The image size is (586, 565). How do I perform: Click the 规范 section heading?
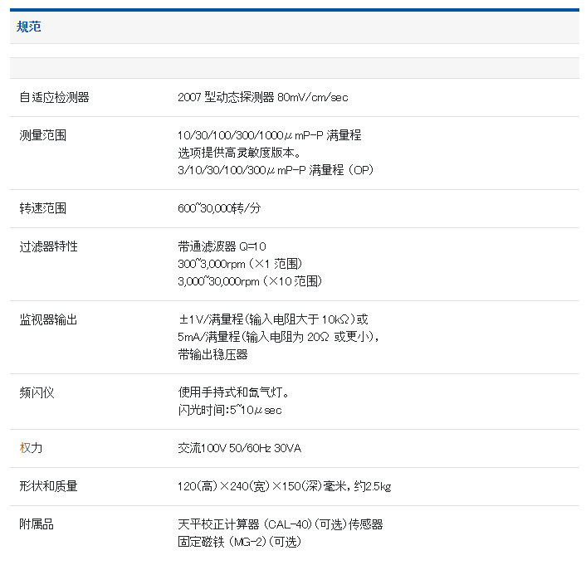29,27
